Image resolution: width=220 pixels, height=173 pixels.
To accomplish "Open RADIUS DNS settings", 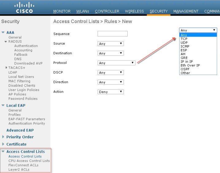I will (18, 59).
